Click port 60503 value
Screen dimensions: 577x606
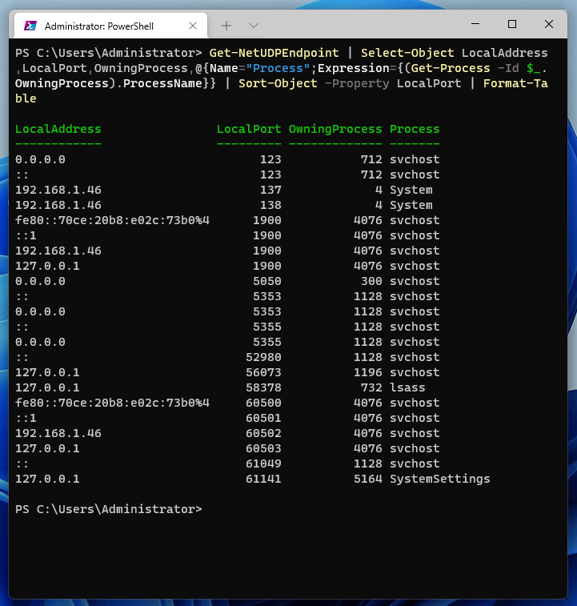click(x=263, y=448)
